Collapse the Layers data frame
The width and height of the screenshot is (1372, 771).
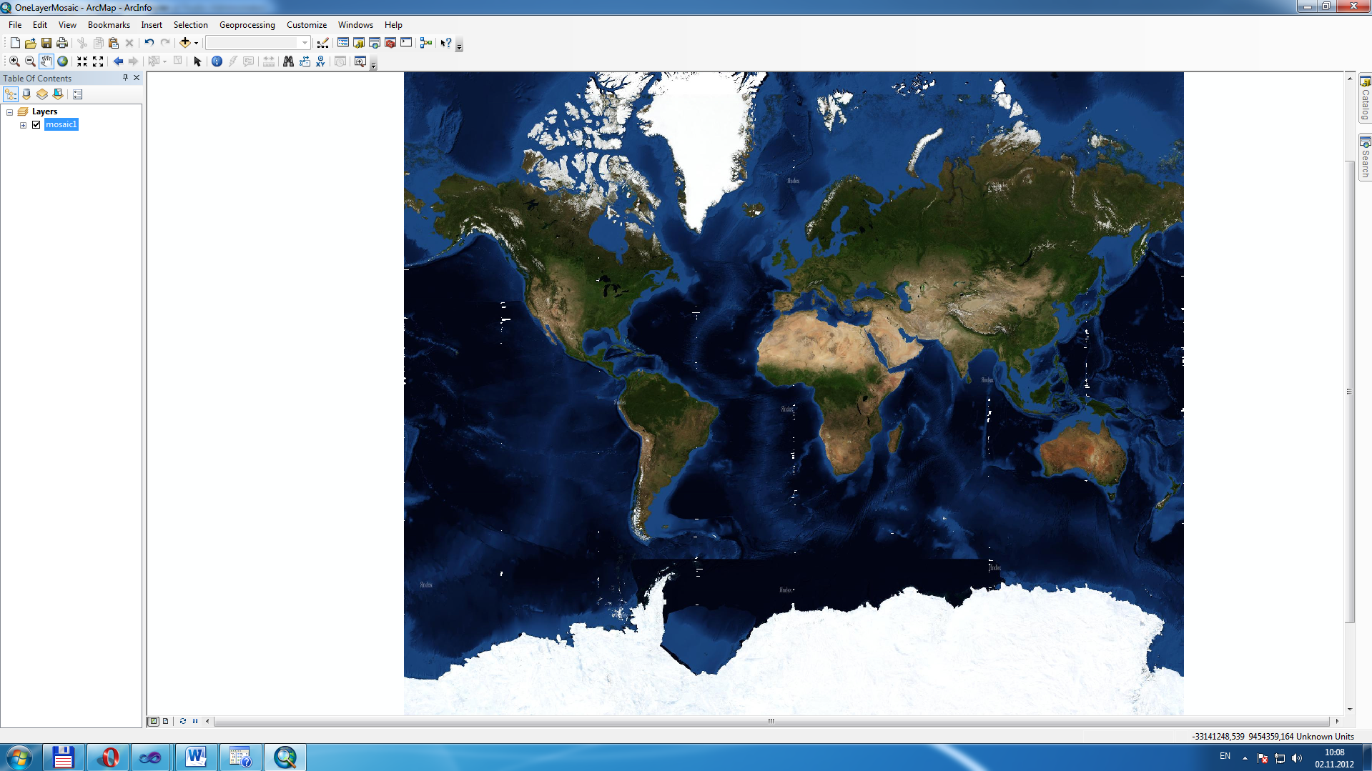10,112
